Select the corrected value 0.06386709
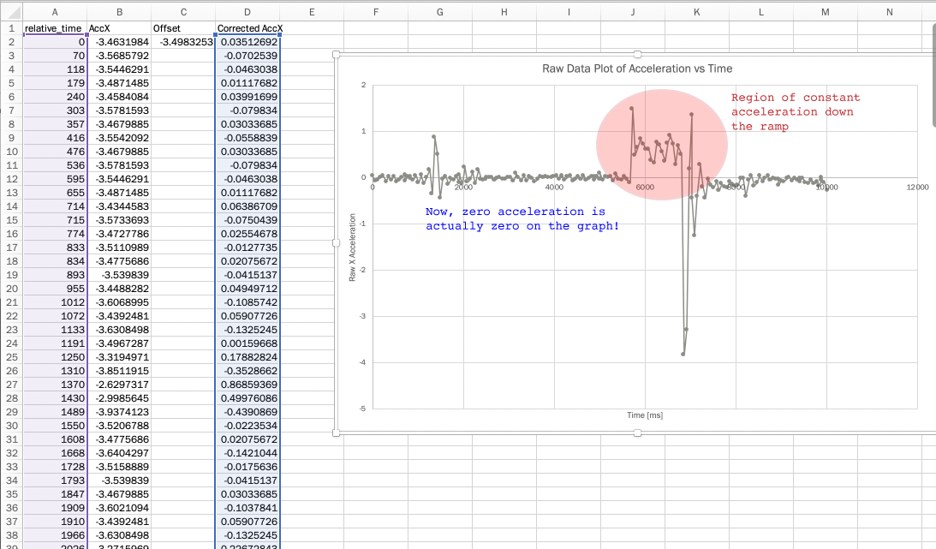 [x=247, y=206]
